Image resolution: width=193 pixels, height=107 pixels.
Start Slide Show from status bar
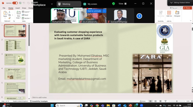(x=165, y=101)
